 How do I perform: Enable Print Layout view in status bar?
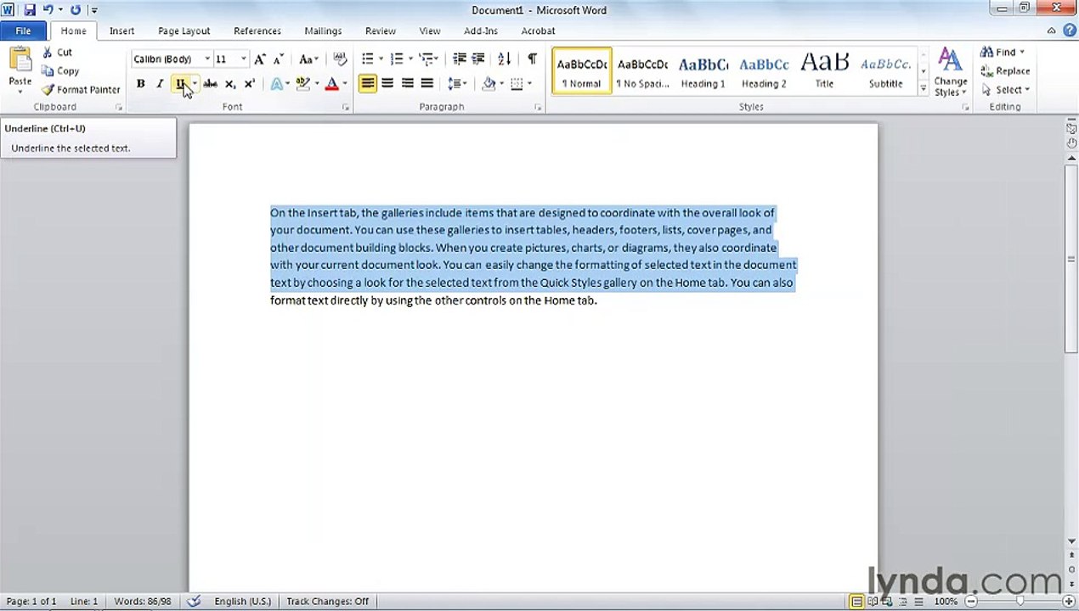(x=856, y=602)
